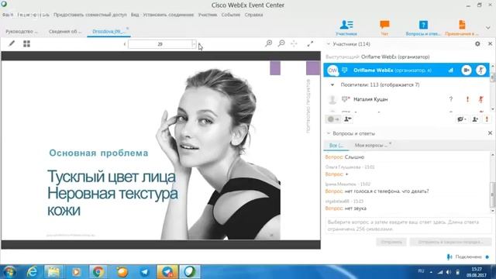Select the question 'нет звука'
Viewport: 496px width, 279px height.
pyautogui.click(x=346, y=208)
